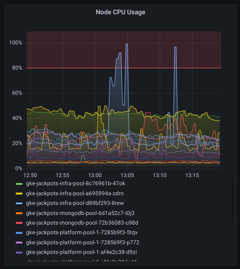Screen dimensions: 240x269
Task: Click orange swatch for mongodb-pool-6d1a52c7-i0j3
Action: pyautogui.click(x=19, y=213)
